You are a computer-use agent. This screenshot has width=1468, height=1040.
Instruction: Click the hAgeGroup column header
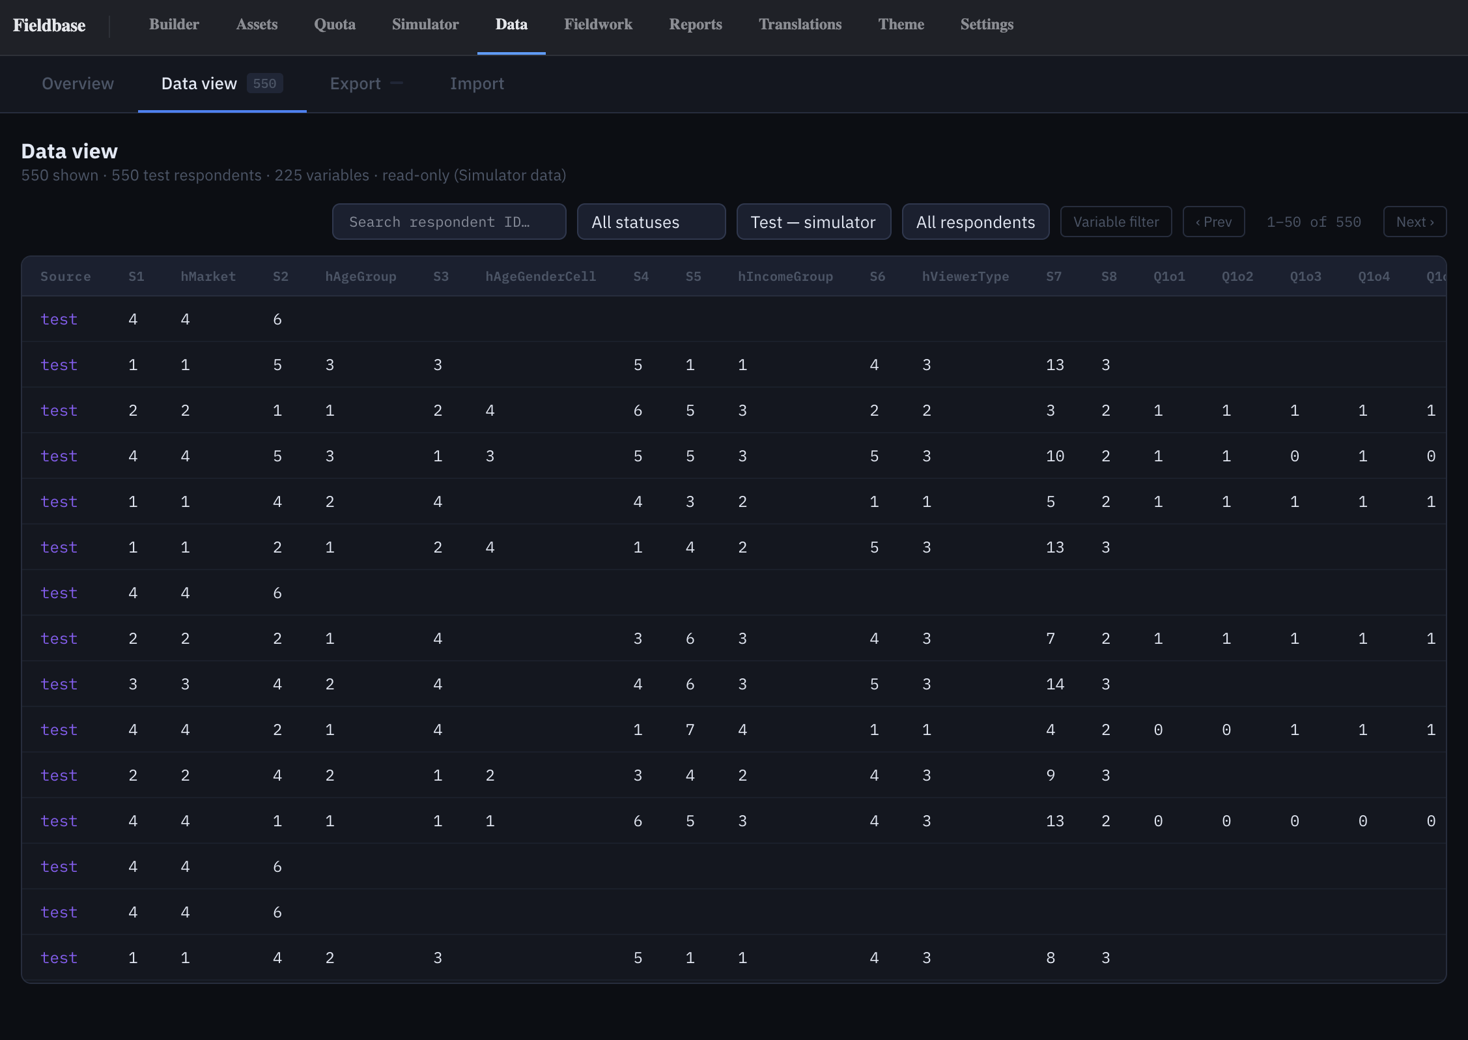(361, 276)
